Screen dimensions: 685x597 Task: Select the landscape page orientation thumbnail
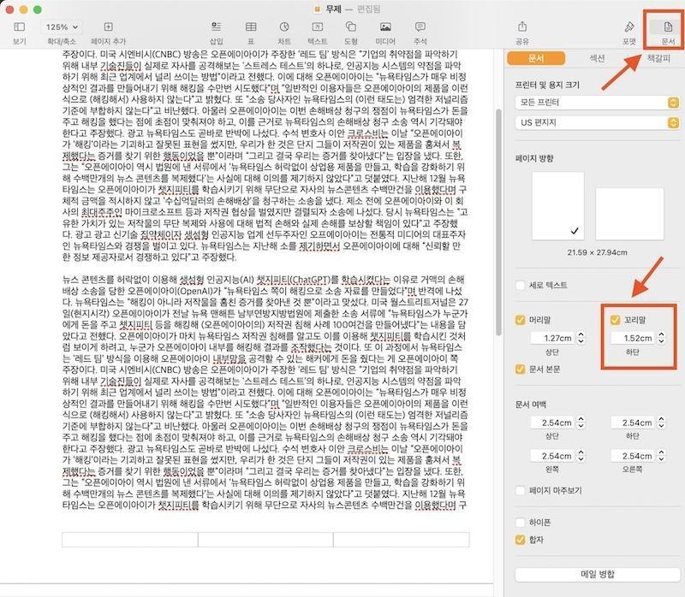click(629, 214)
